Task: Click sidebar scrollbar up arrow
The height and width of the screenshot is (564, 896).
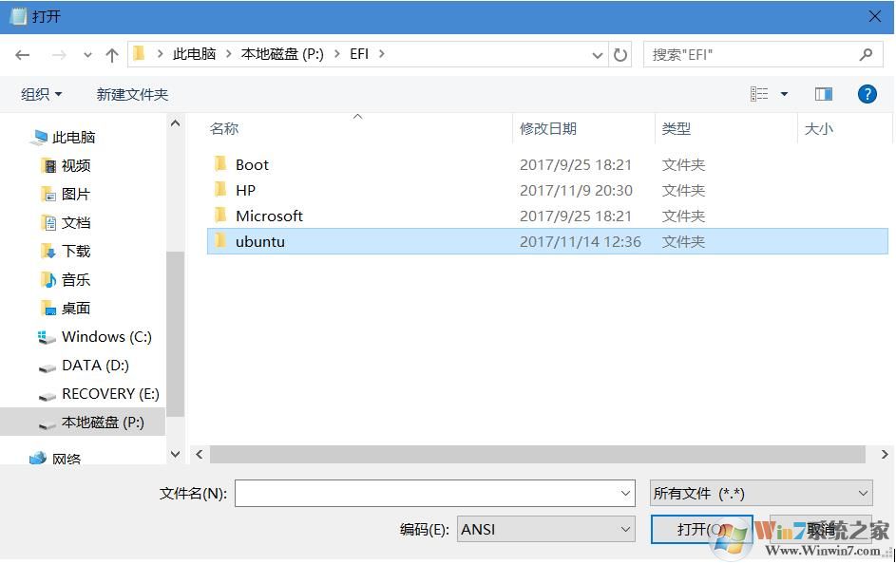Action: click(x=176, y=123)
